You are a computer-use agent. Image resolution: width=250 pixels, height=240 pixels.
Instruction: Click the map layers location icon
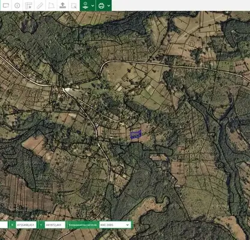click(85, 5)
